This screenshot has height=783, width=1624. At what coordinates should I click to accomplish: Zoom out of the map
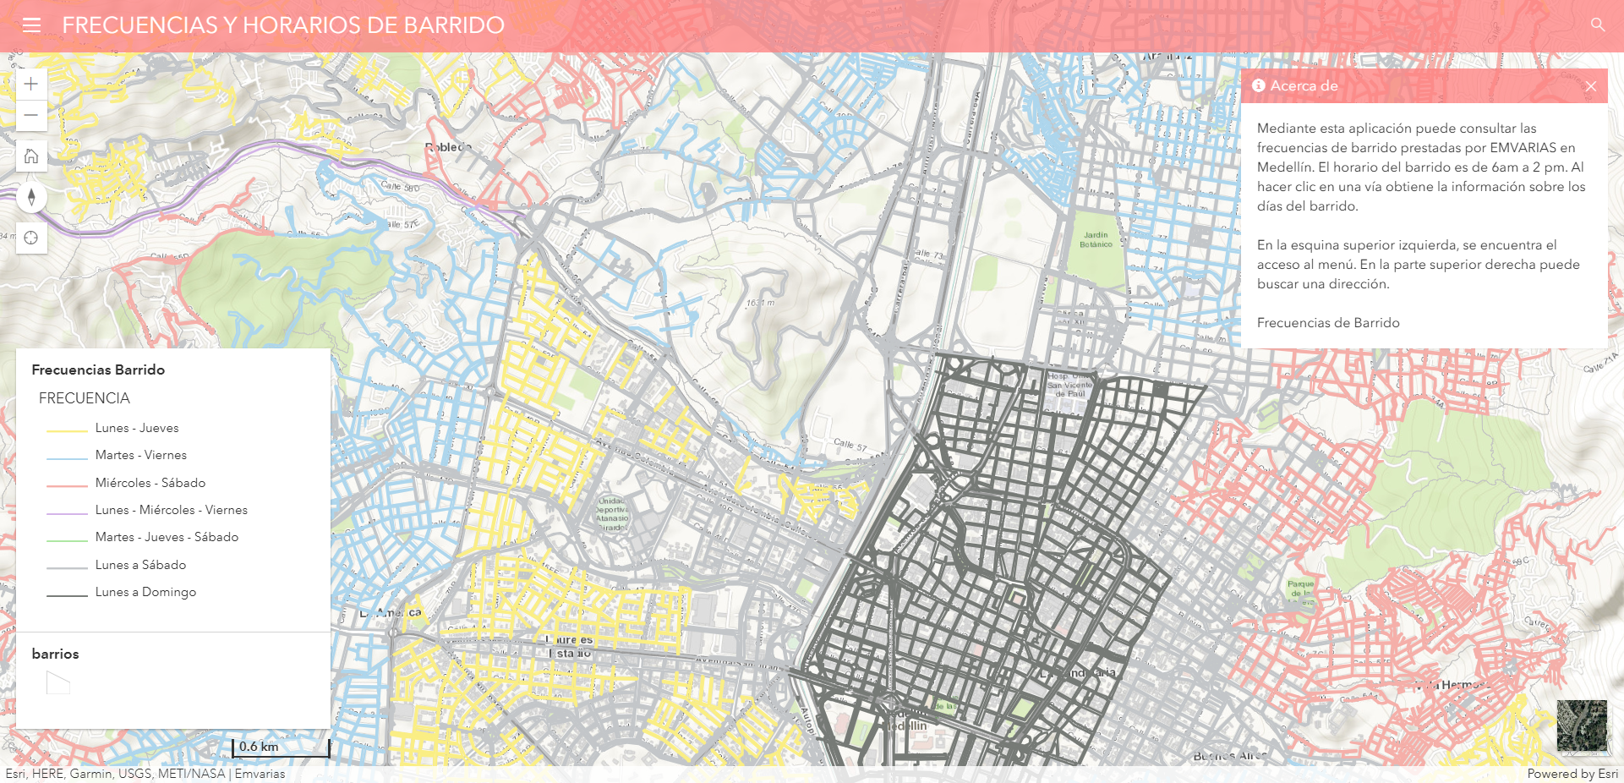coord(31,115)
